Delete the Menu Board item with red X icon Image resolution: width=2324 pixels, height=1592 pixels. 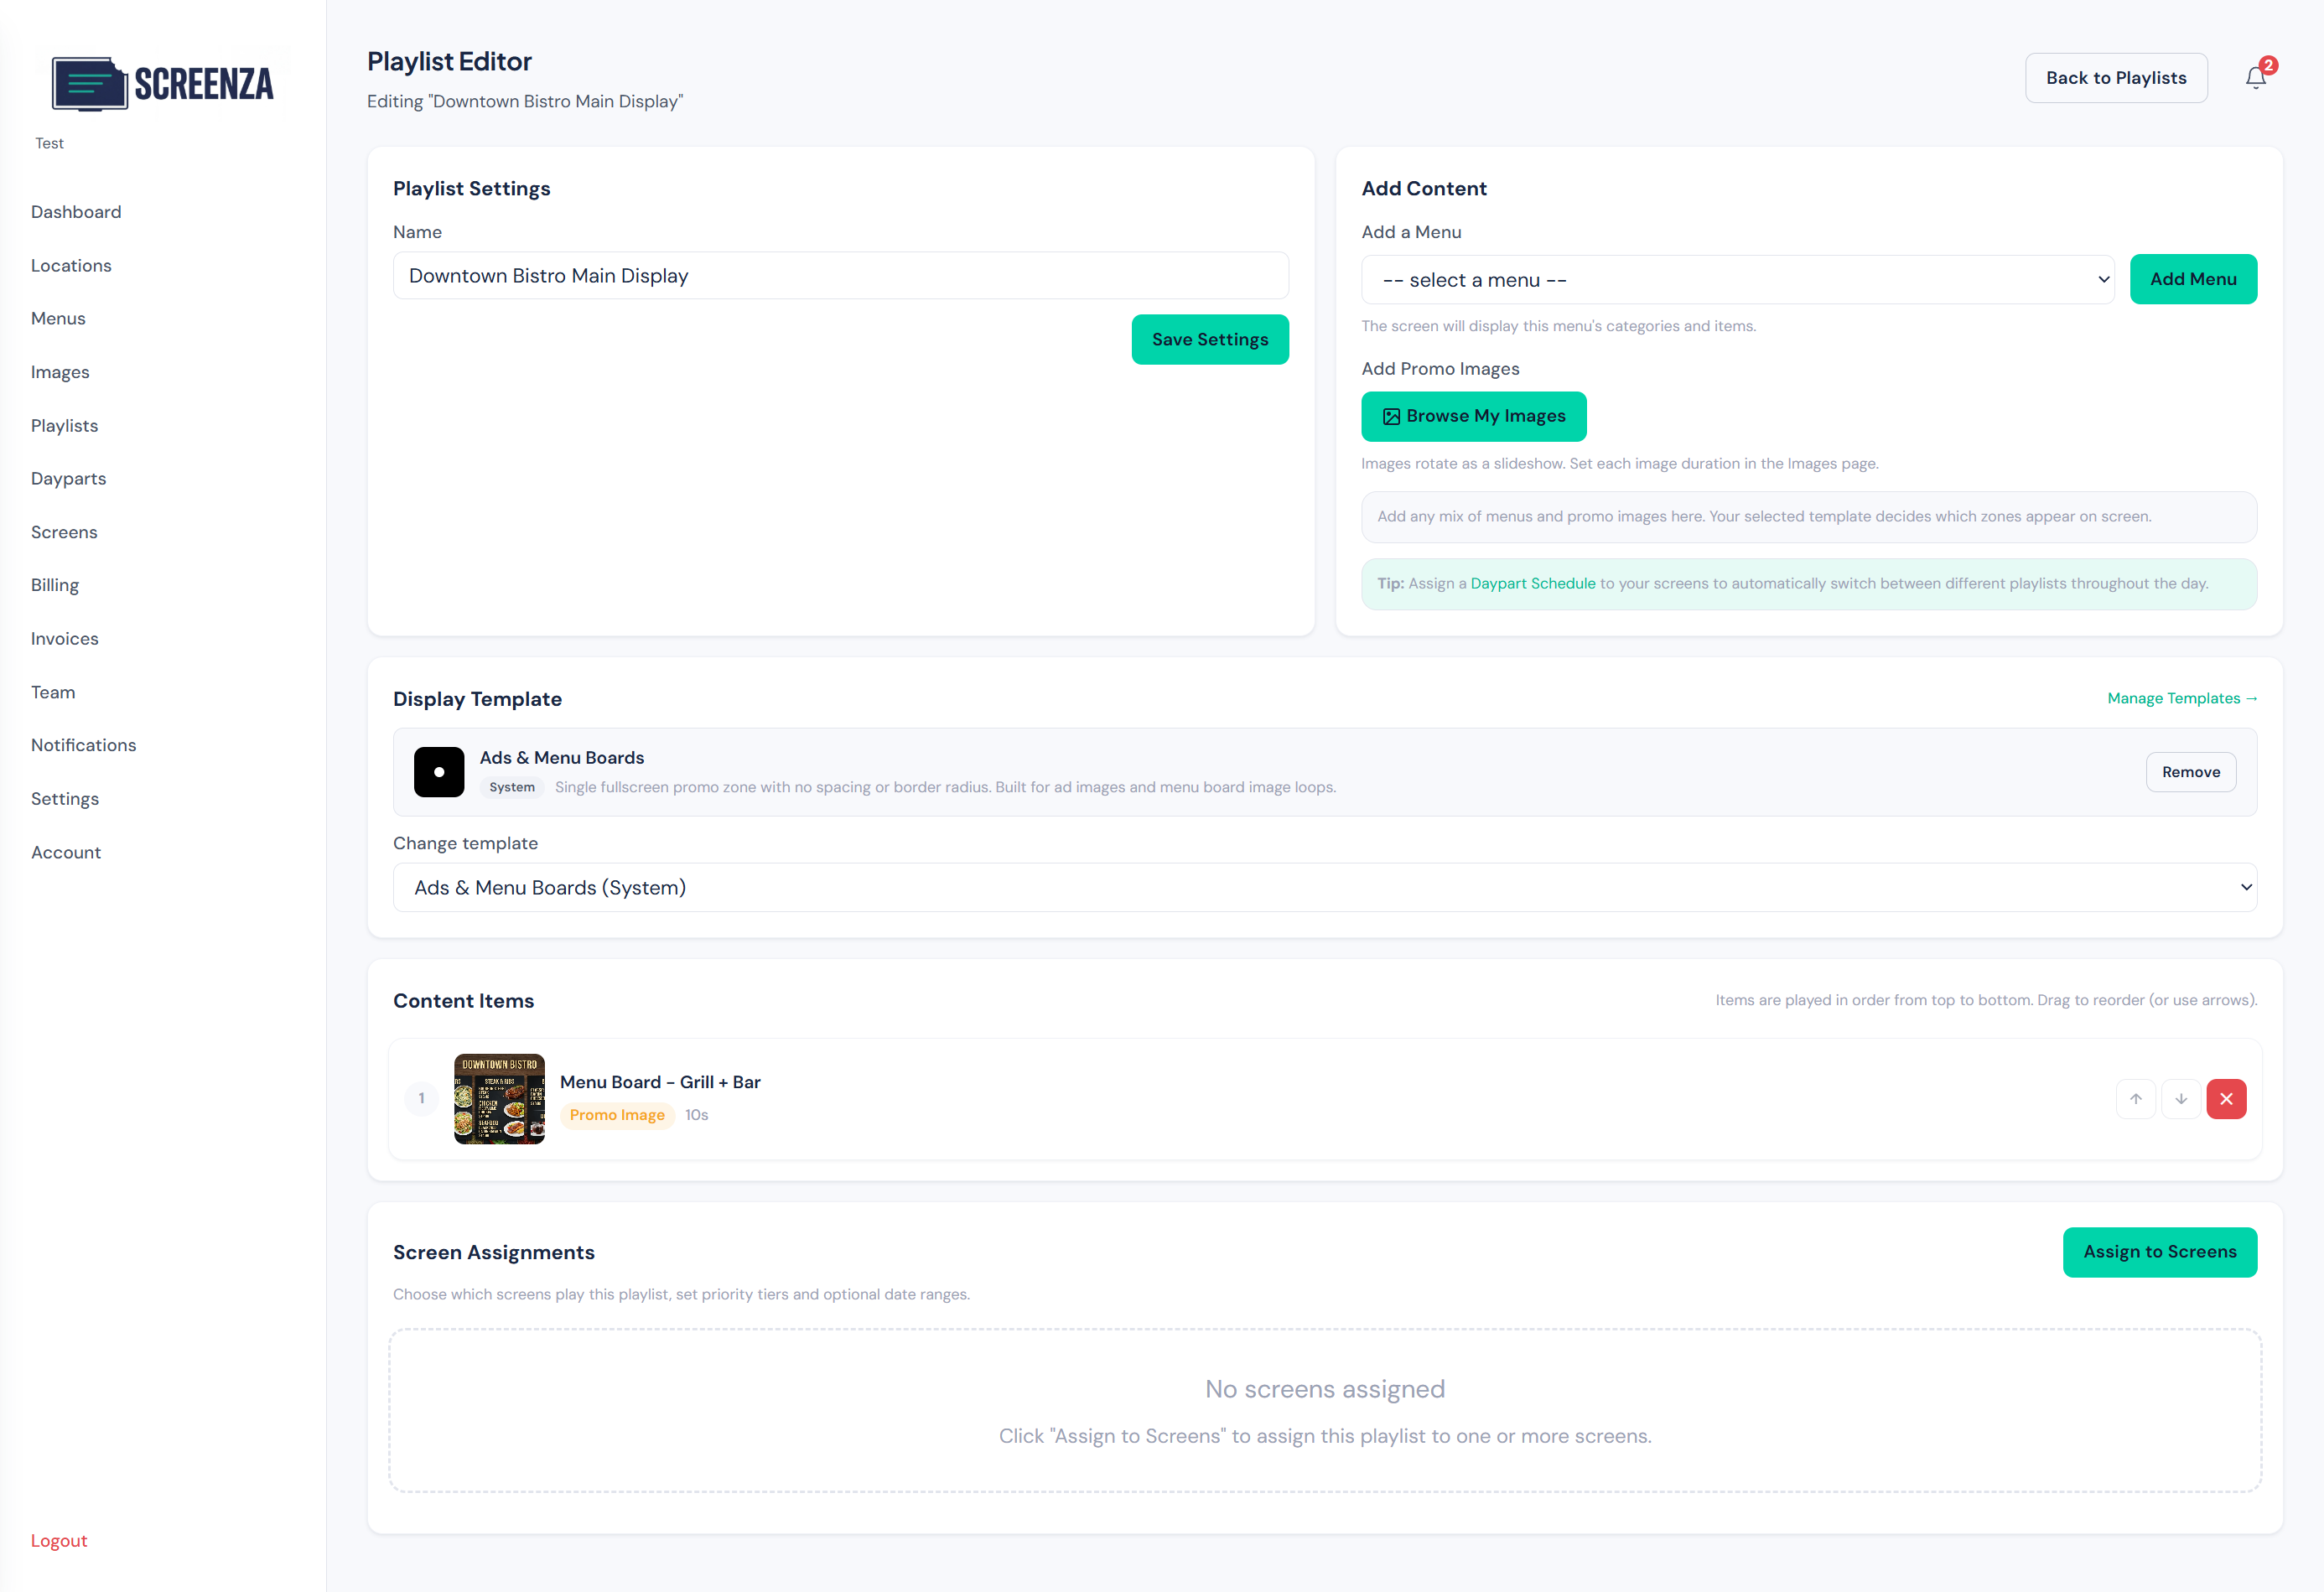coord(2227,1098)
